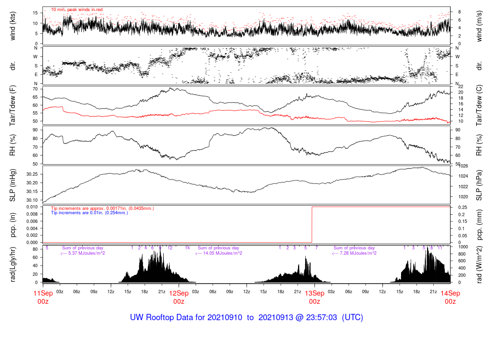Image resolution: width=493 pixels, height=337 pixels.
Task: Click the 'Tair/Tdew (F)' axis label
Action: tap(13, 105)
